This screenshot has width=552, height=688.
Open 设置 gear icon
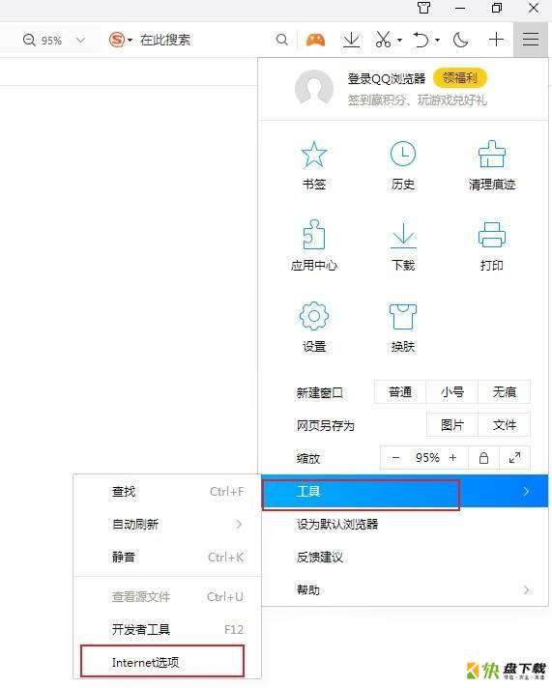coord(314,316)
